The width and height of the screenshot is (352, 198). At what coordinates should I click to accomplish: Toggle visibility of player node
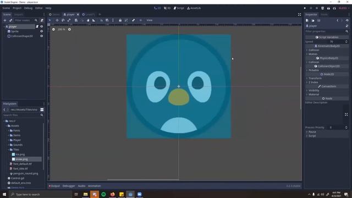[42, 26]
